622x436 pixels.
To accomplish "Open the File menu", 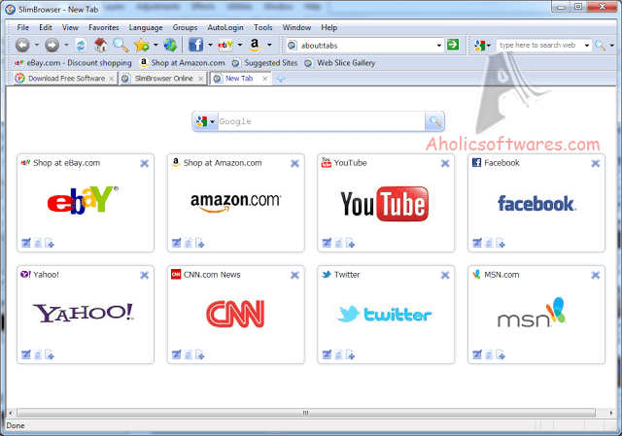I will point(23,27).
